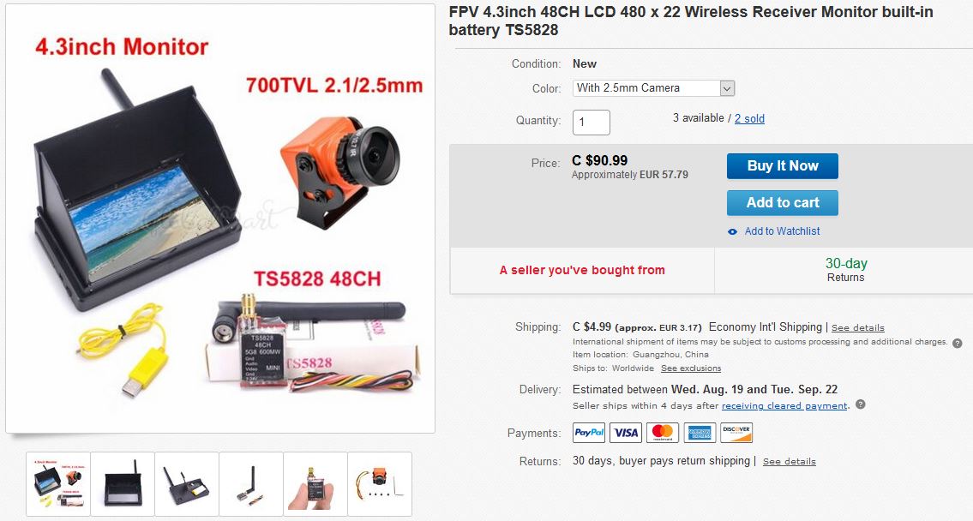Click the PayPal payment icon

pos(588,432)
